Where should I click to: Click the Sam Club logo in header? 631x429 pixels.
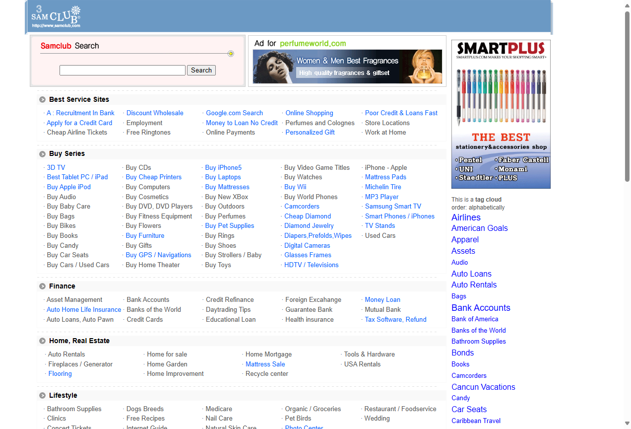pyautogui.click(x=56, y=16)
